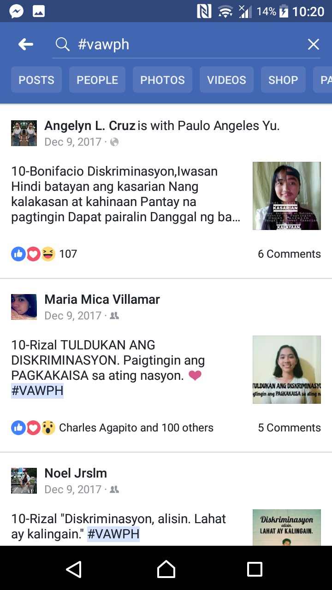Tap the Android home navigation button

click(166, 569)
